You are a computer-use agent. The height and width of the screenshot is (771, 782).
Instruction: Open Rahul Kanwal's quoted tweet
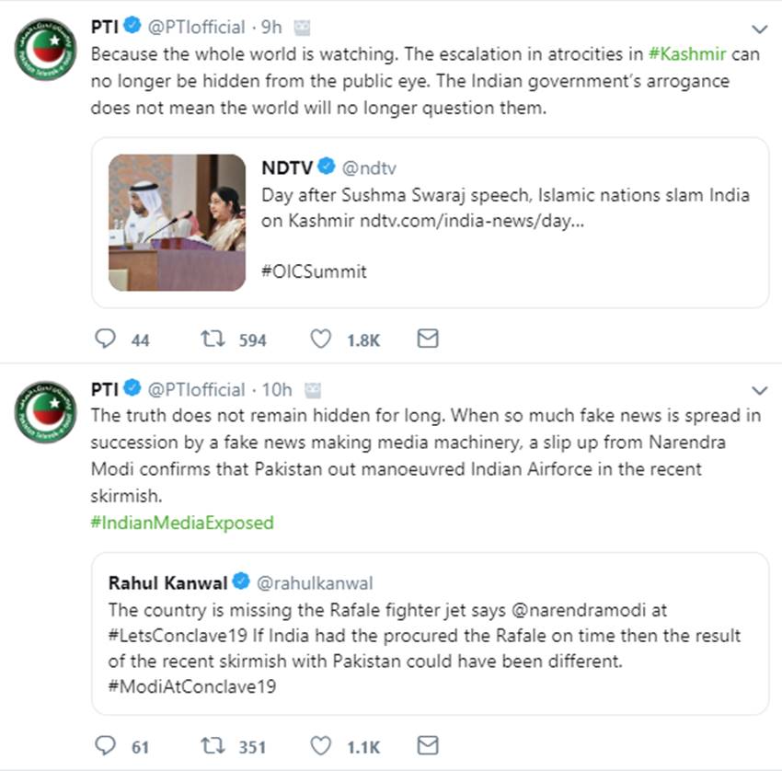[x=430, y=635]
